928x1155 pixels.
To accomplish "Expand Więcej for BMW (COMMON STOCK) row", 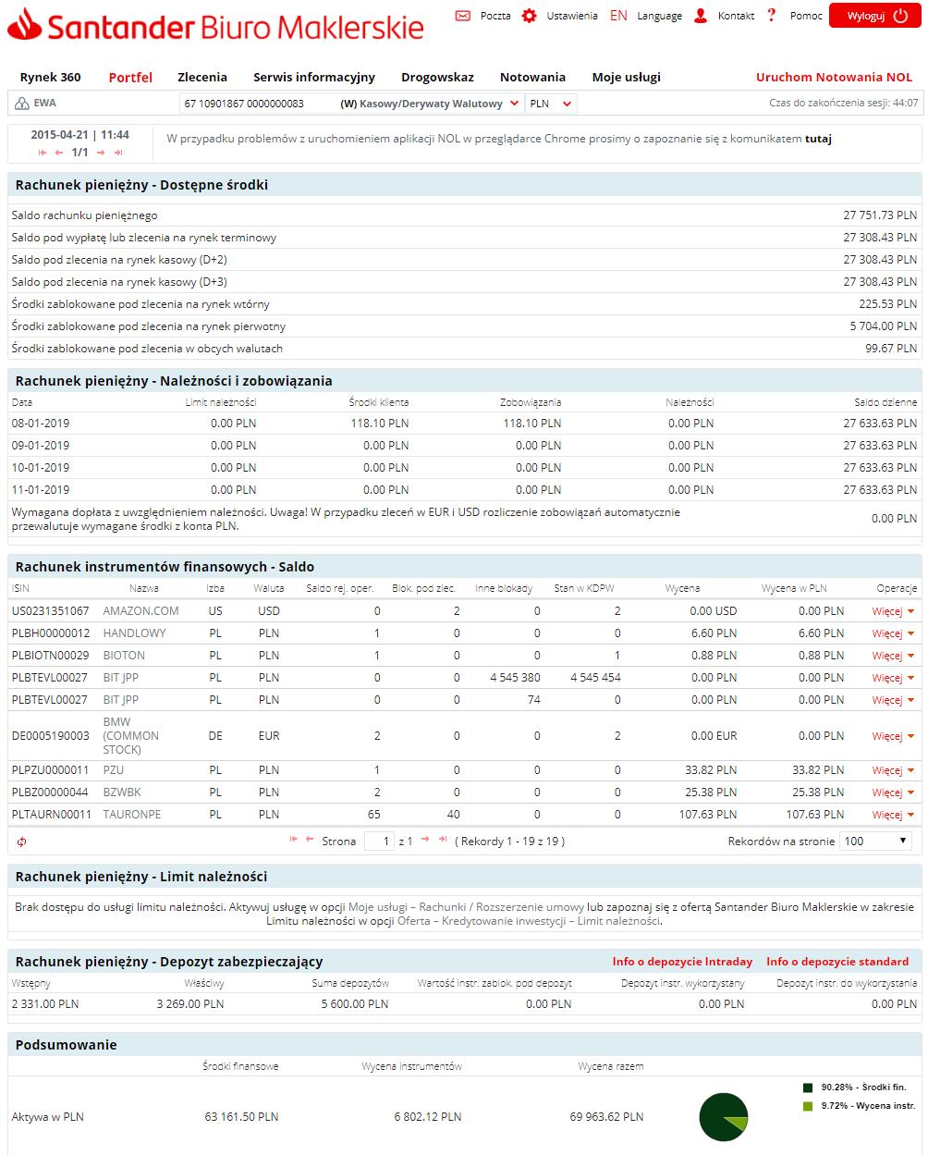I will point(893,736).
